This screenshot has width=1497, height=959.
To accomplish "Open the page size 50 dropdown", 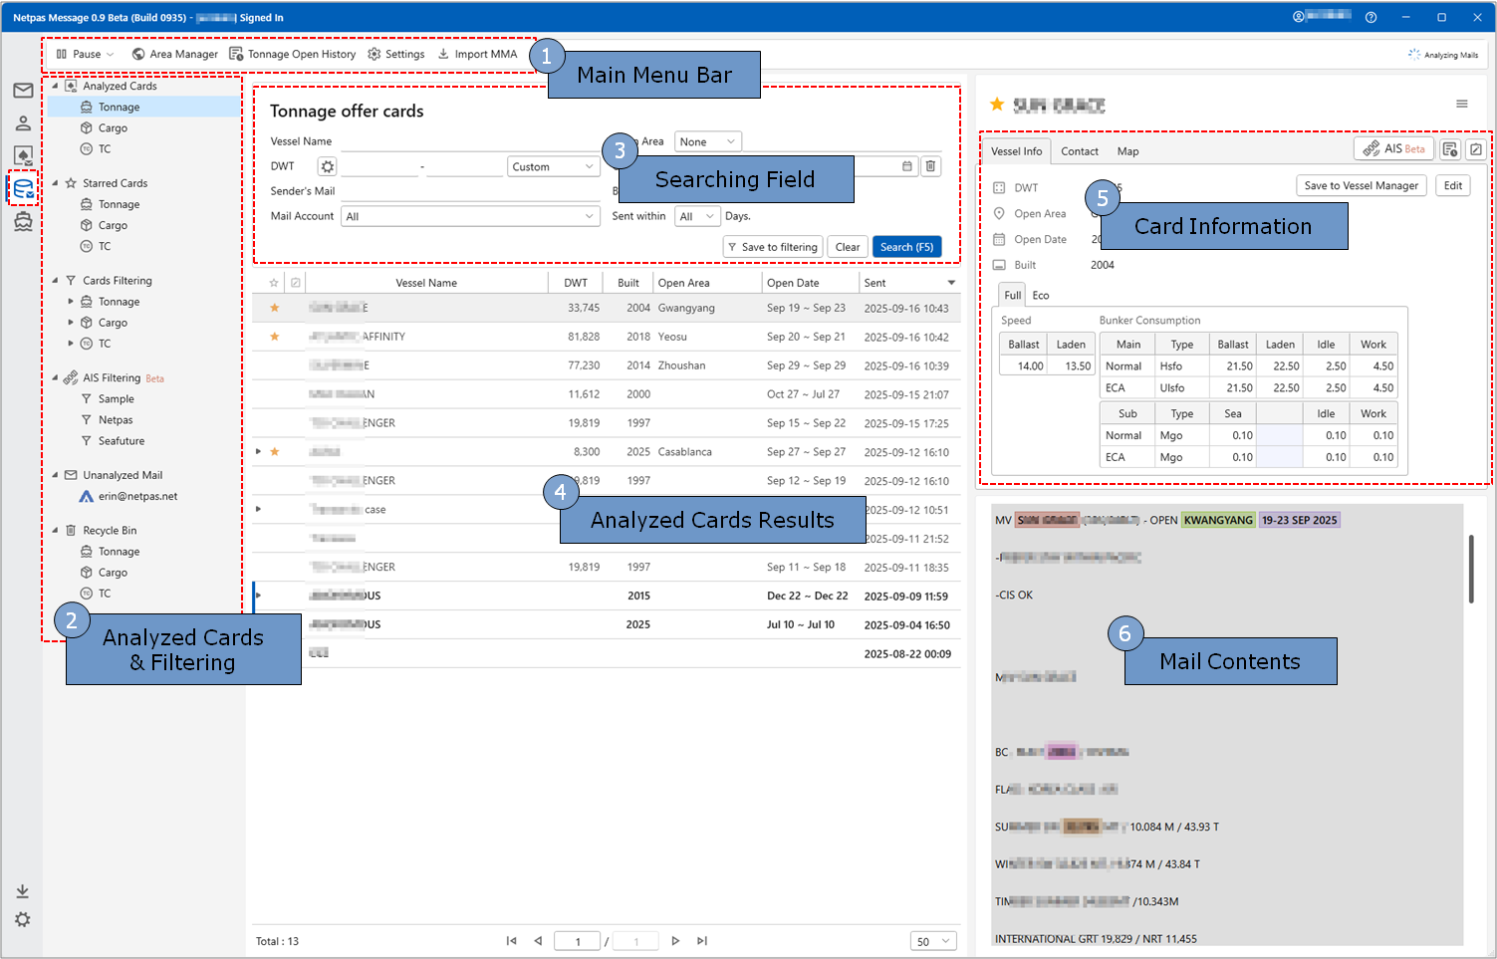I will (x=934, y=941).
